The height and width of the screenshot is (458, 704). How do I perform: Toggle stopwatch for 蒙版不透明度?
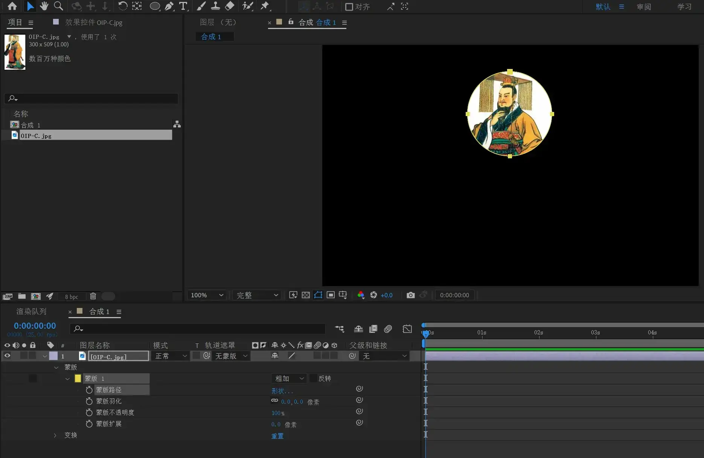(x=89, y=412)
